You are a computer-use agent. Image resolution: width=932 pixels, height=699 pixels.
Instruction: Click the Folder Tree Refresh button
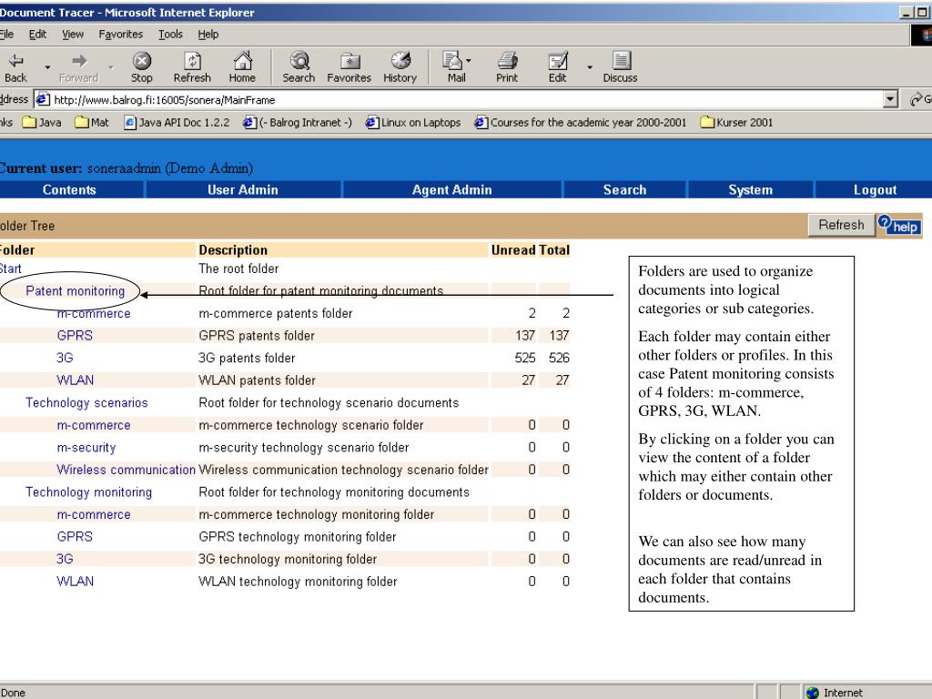pyautogui.click(x=841, y=225)
